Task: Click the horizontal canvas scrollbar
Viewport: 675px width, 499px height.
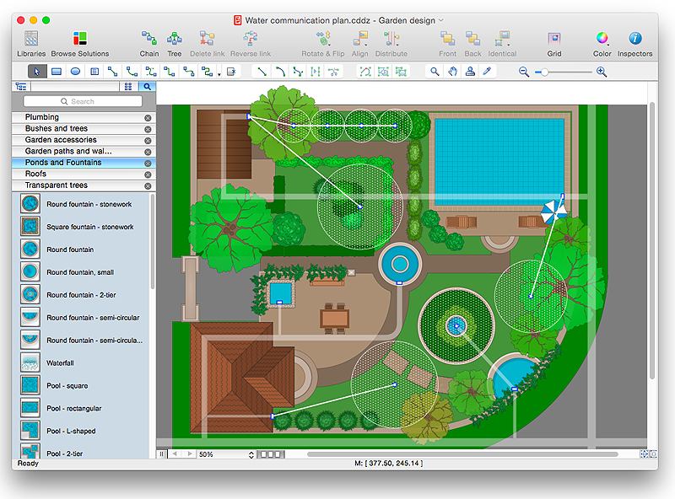Action: click(462, 454)
